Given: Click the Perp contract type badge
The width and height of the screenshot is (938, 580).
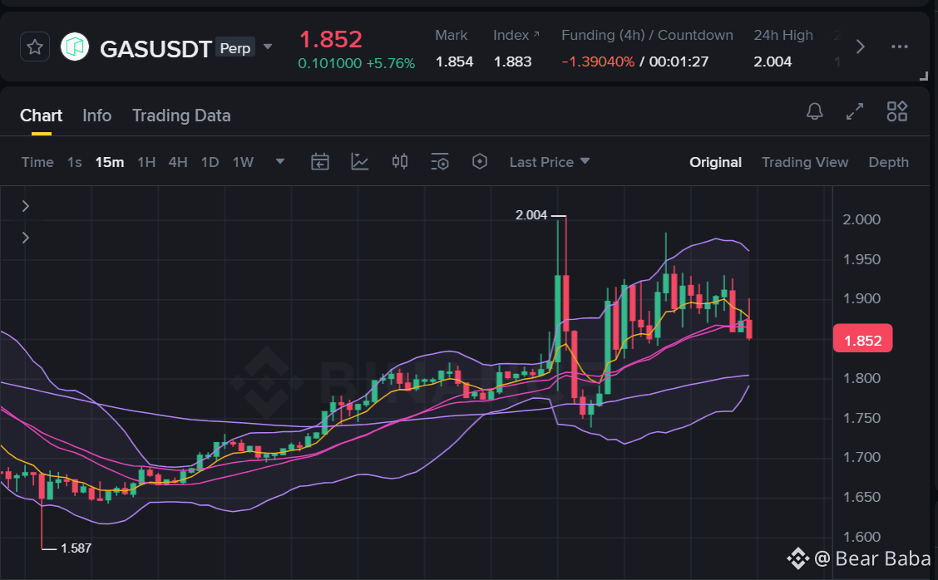Looking at the screenshot, I should pos(235,48).
